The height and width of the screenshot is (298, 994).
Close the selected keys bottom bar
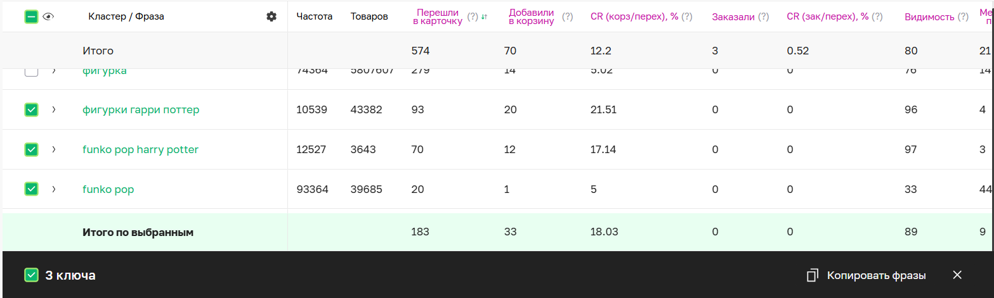957,275
